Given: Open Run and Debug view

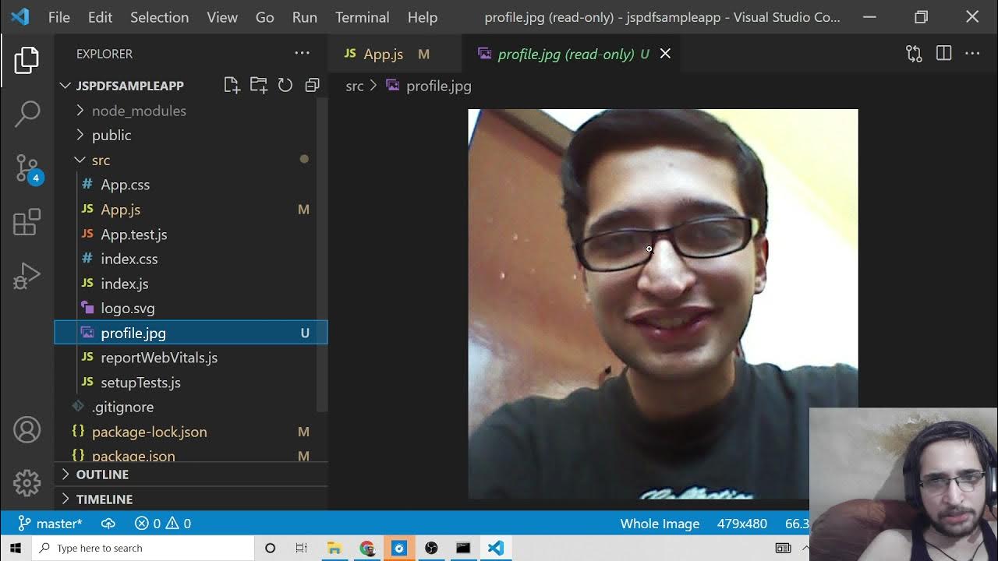Looking at the screenshot, I should [x=27, y=276].
